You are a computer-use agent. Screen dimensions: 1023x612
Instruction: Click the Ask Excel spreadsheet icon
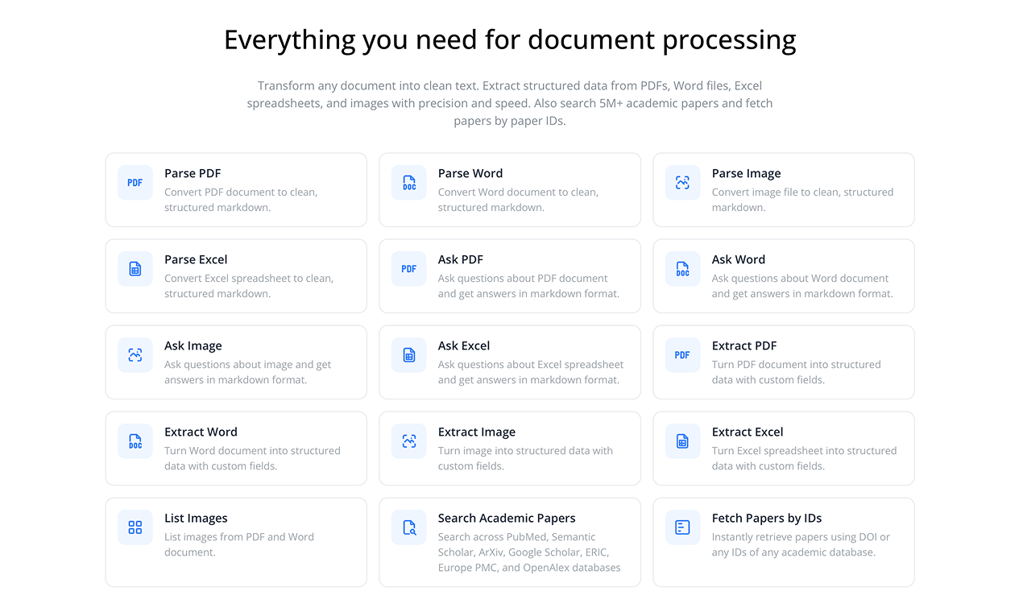408,355
